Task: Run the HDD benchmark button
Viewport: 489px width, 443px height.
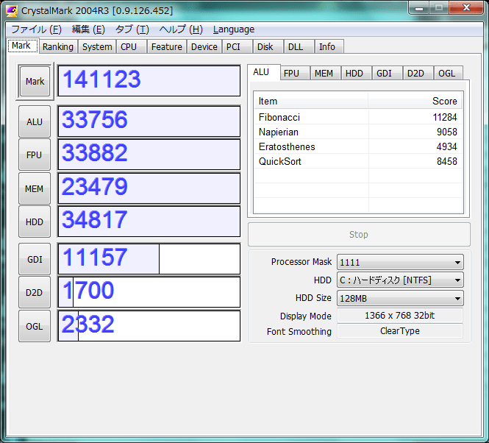Action: click(x=35, y=221)
